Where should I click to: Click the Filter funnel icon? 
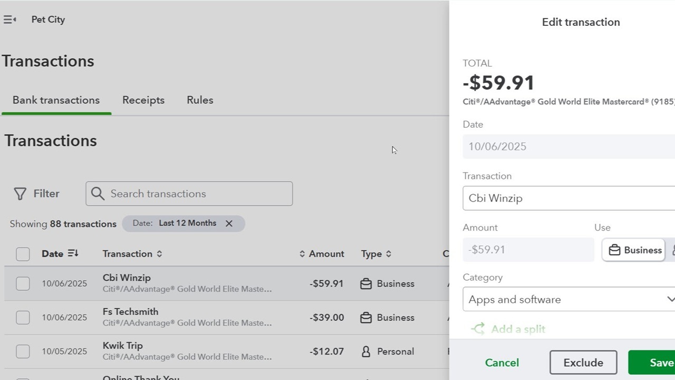pyautogui.click(x=20, y=194)
